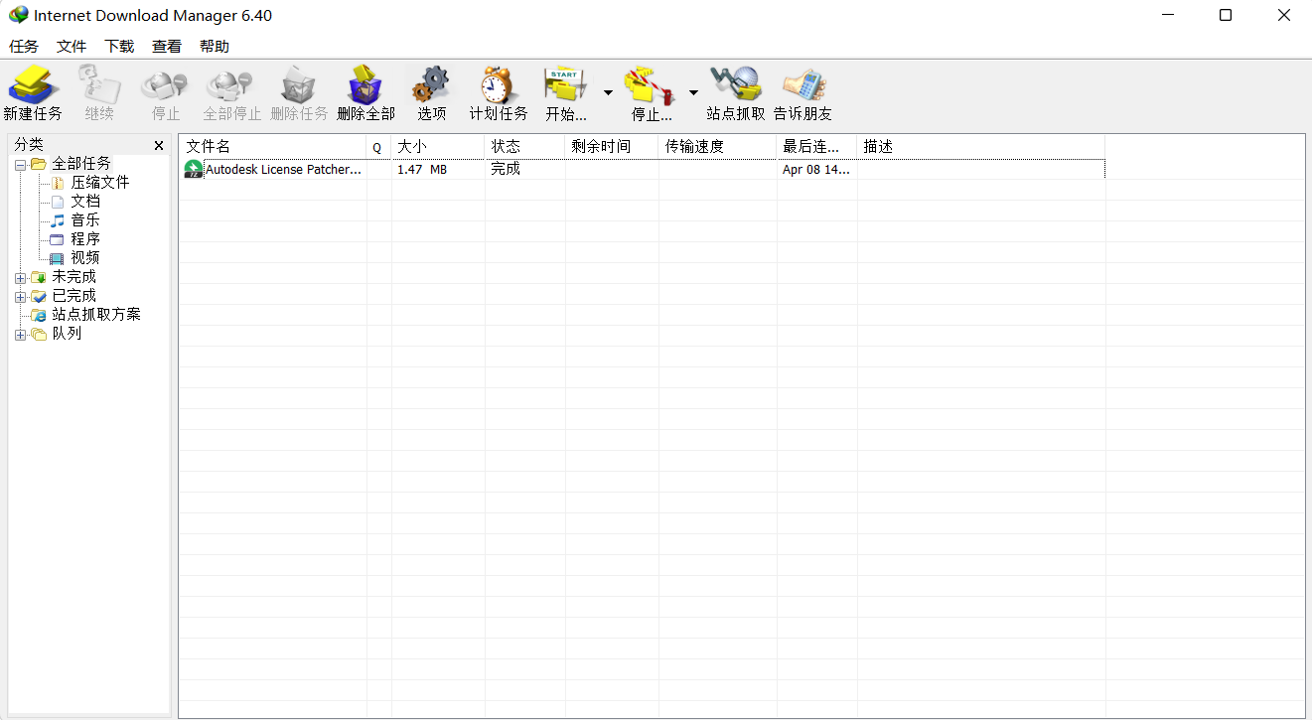Launch the 站点抓取 (Site Grabber) tool
Screen dimensions: 1312x720
click(x=735, y=93)
